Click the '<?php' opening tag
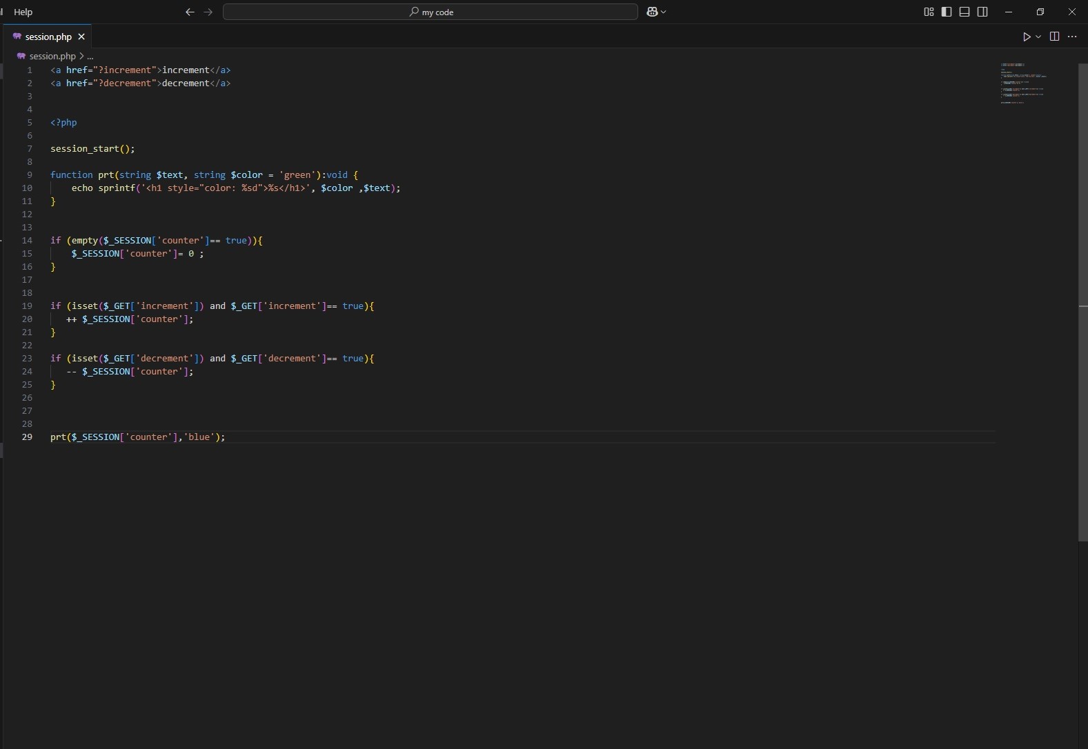Image resolution: width=1088 pixels, height=749 pixels. (x=63, y=122)
